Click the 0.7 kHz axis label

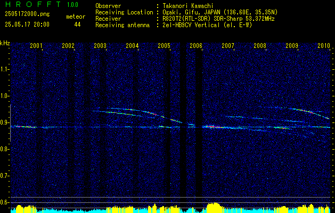(4, 176)
